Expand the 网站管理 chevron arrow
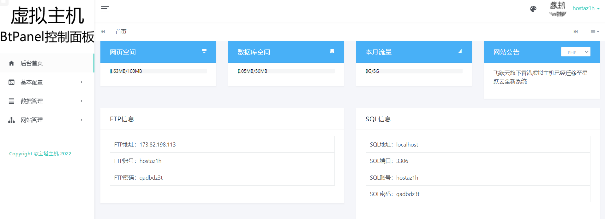The image size is (605, 219). pyautogui.click(x=81, y=120)
